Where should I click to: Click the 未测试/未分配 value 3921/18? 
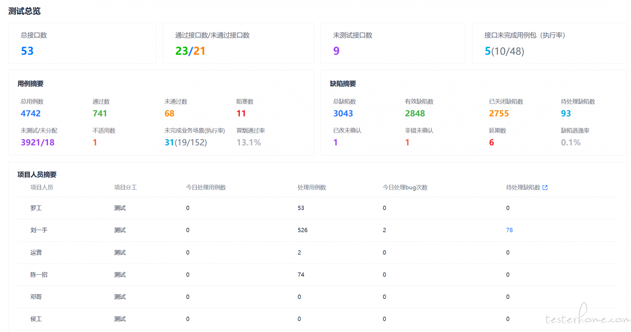click(37, 142)
